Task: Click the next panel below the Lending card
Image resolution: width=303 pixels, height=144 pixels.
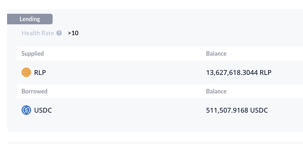Action: point(154,143)
